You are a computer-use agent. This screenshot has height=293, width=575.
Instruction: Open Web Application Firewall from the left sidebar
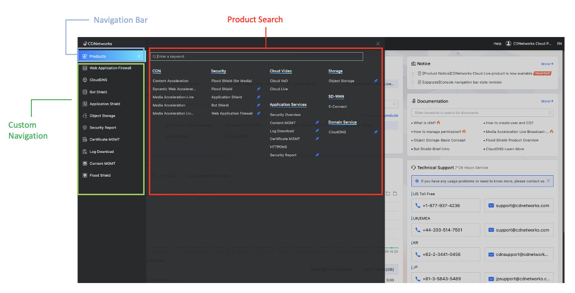110,68
